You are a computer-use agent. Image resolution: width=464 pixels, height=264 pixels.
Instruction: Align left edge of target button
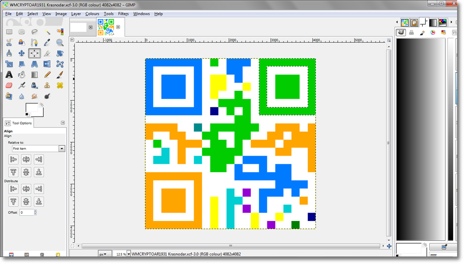tap(13, 159)
